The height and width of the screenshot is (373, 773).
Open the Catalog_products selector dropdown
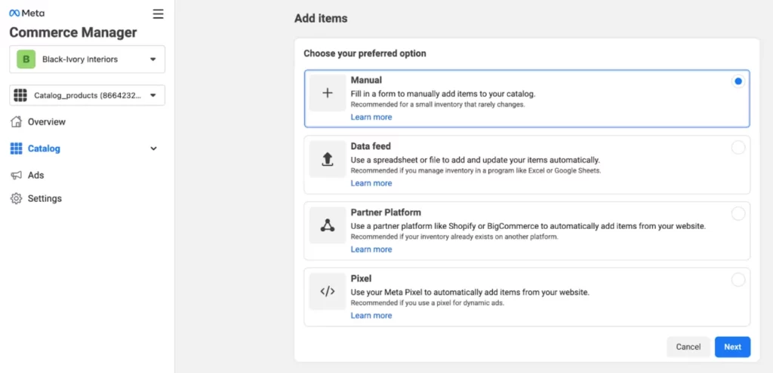88,96
